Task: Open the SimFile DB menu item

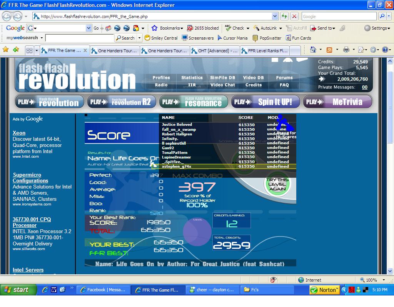Action: 223,78
